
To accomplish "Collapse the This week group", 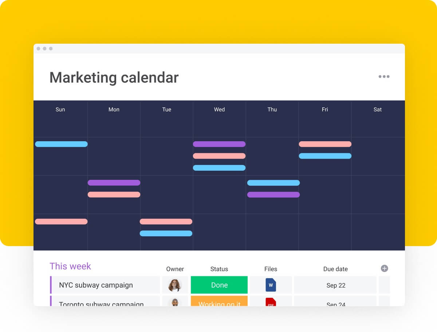I will point(70,266).
